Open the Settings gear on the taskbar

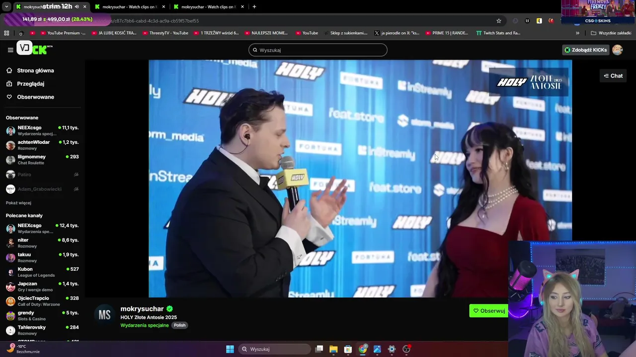tap(392, 349)
